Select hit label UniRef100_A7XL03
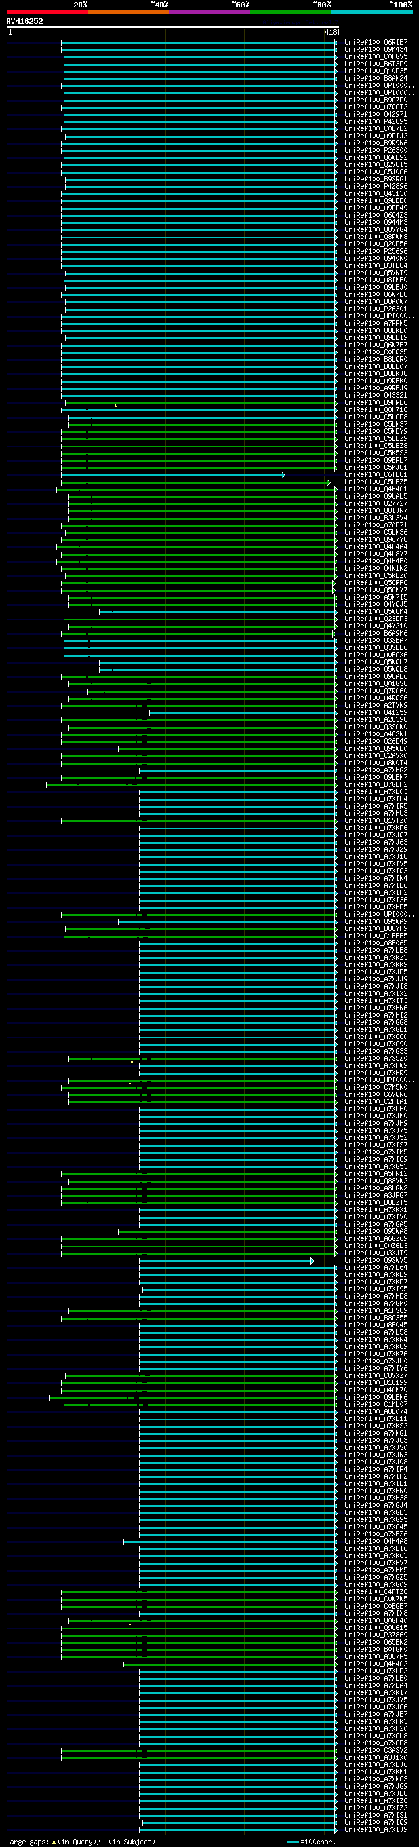419x1847 pixels. tap(376, 791)
